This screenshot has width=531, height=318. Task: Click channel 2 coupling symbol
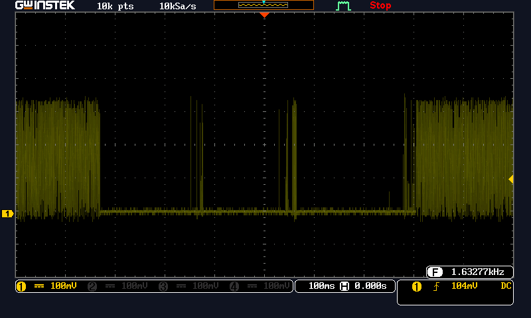(110, 286)
